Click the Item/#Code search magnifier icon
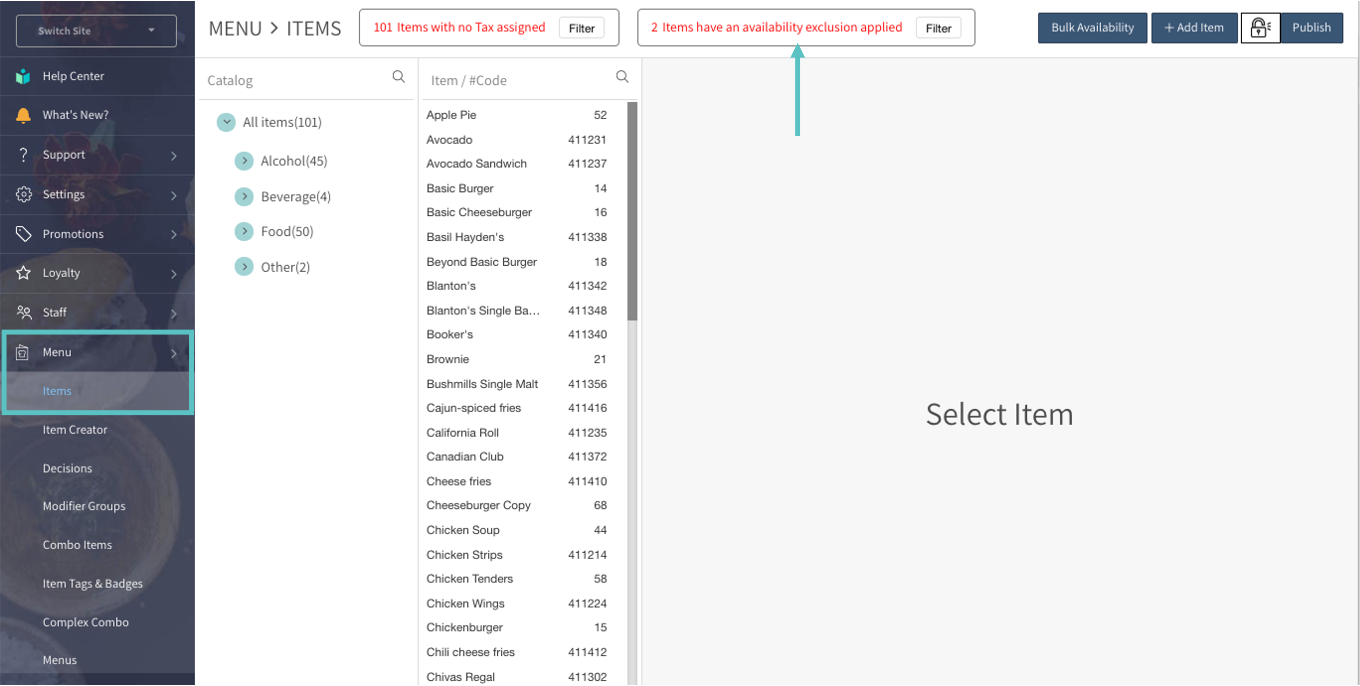This screenshot has height=686, width=1360. coord(622,77)
